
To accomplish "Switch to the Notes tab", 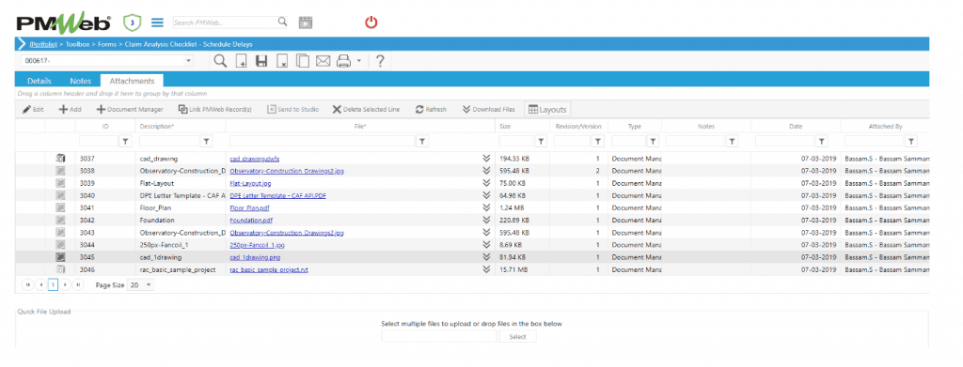I will coord(81,81).
